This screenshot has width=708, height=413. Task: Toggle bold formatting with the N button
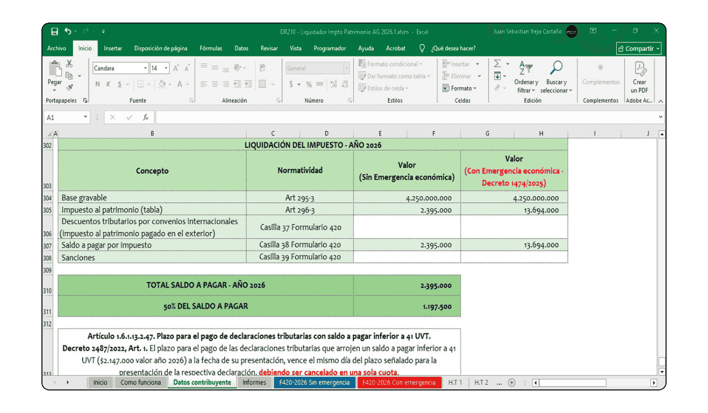(x=98, y=84)
